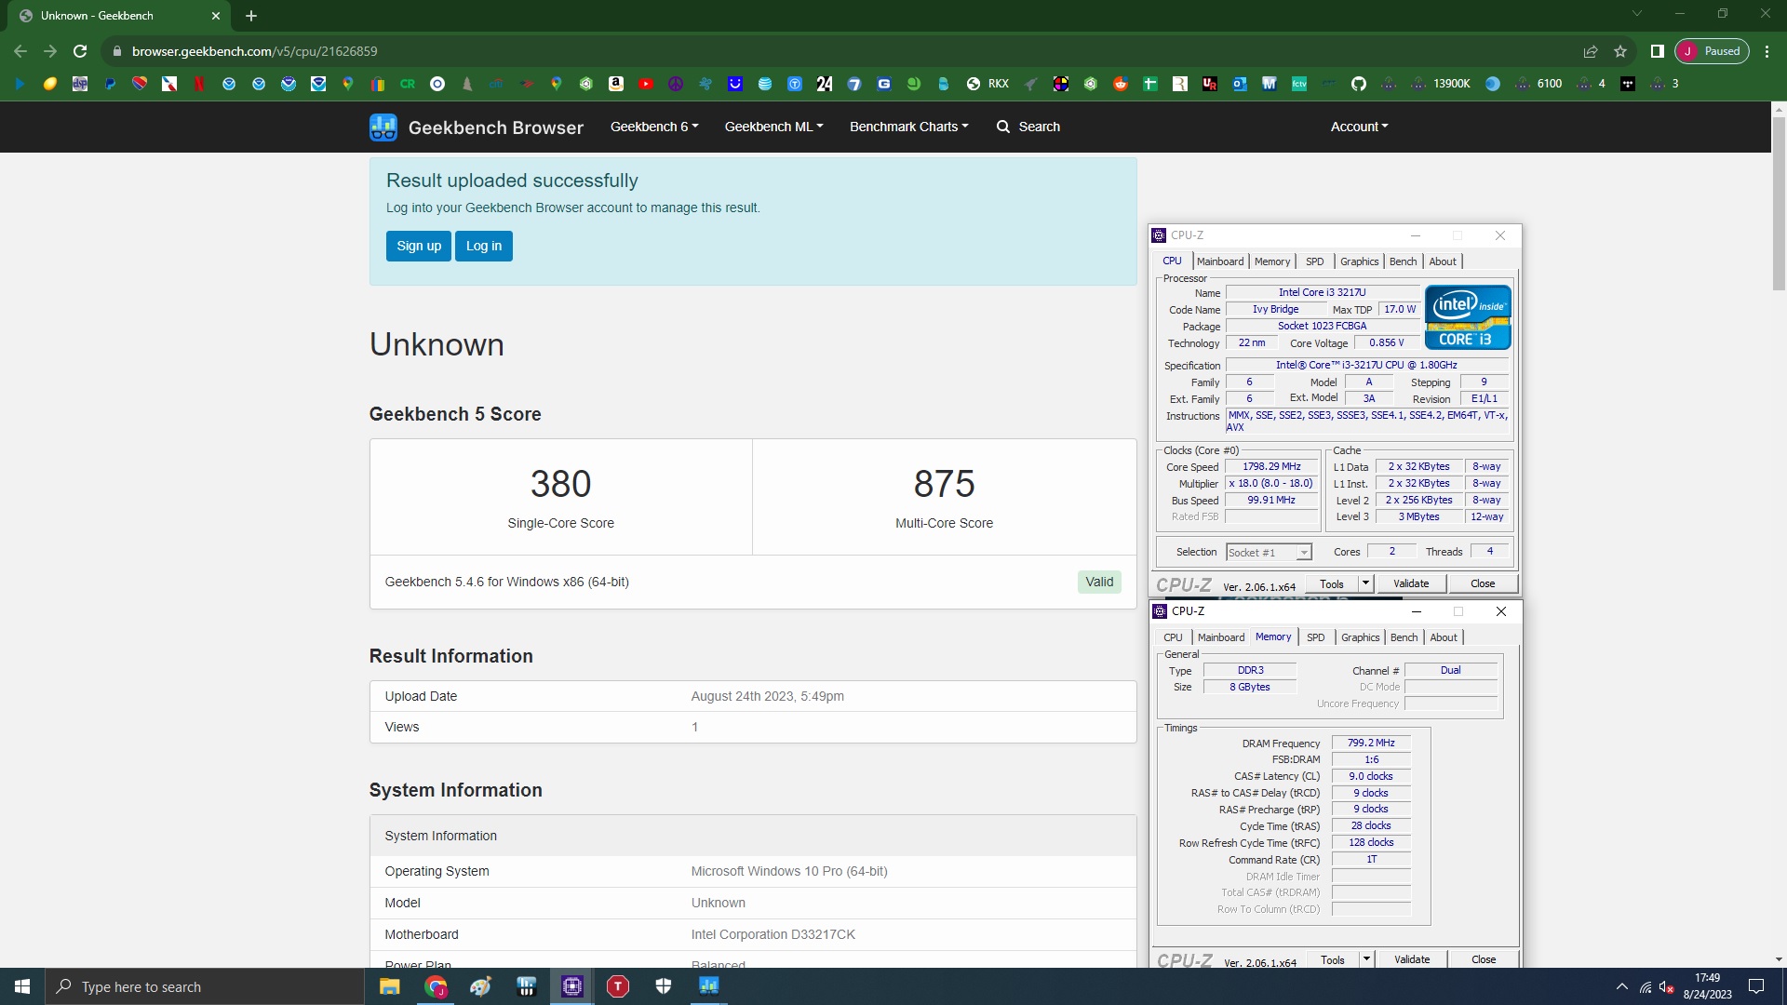Switch to SPD tab in upper CPU-Z
1787x1005 pixels.
point(1314,261)
